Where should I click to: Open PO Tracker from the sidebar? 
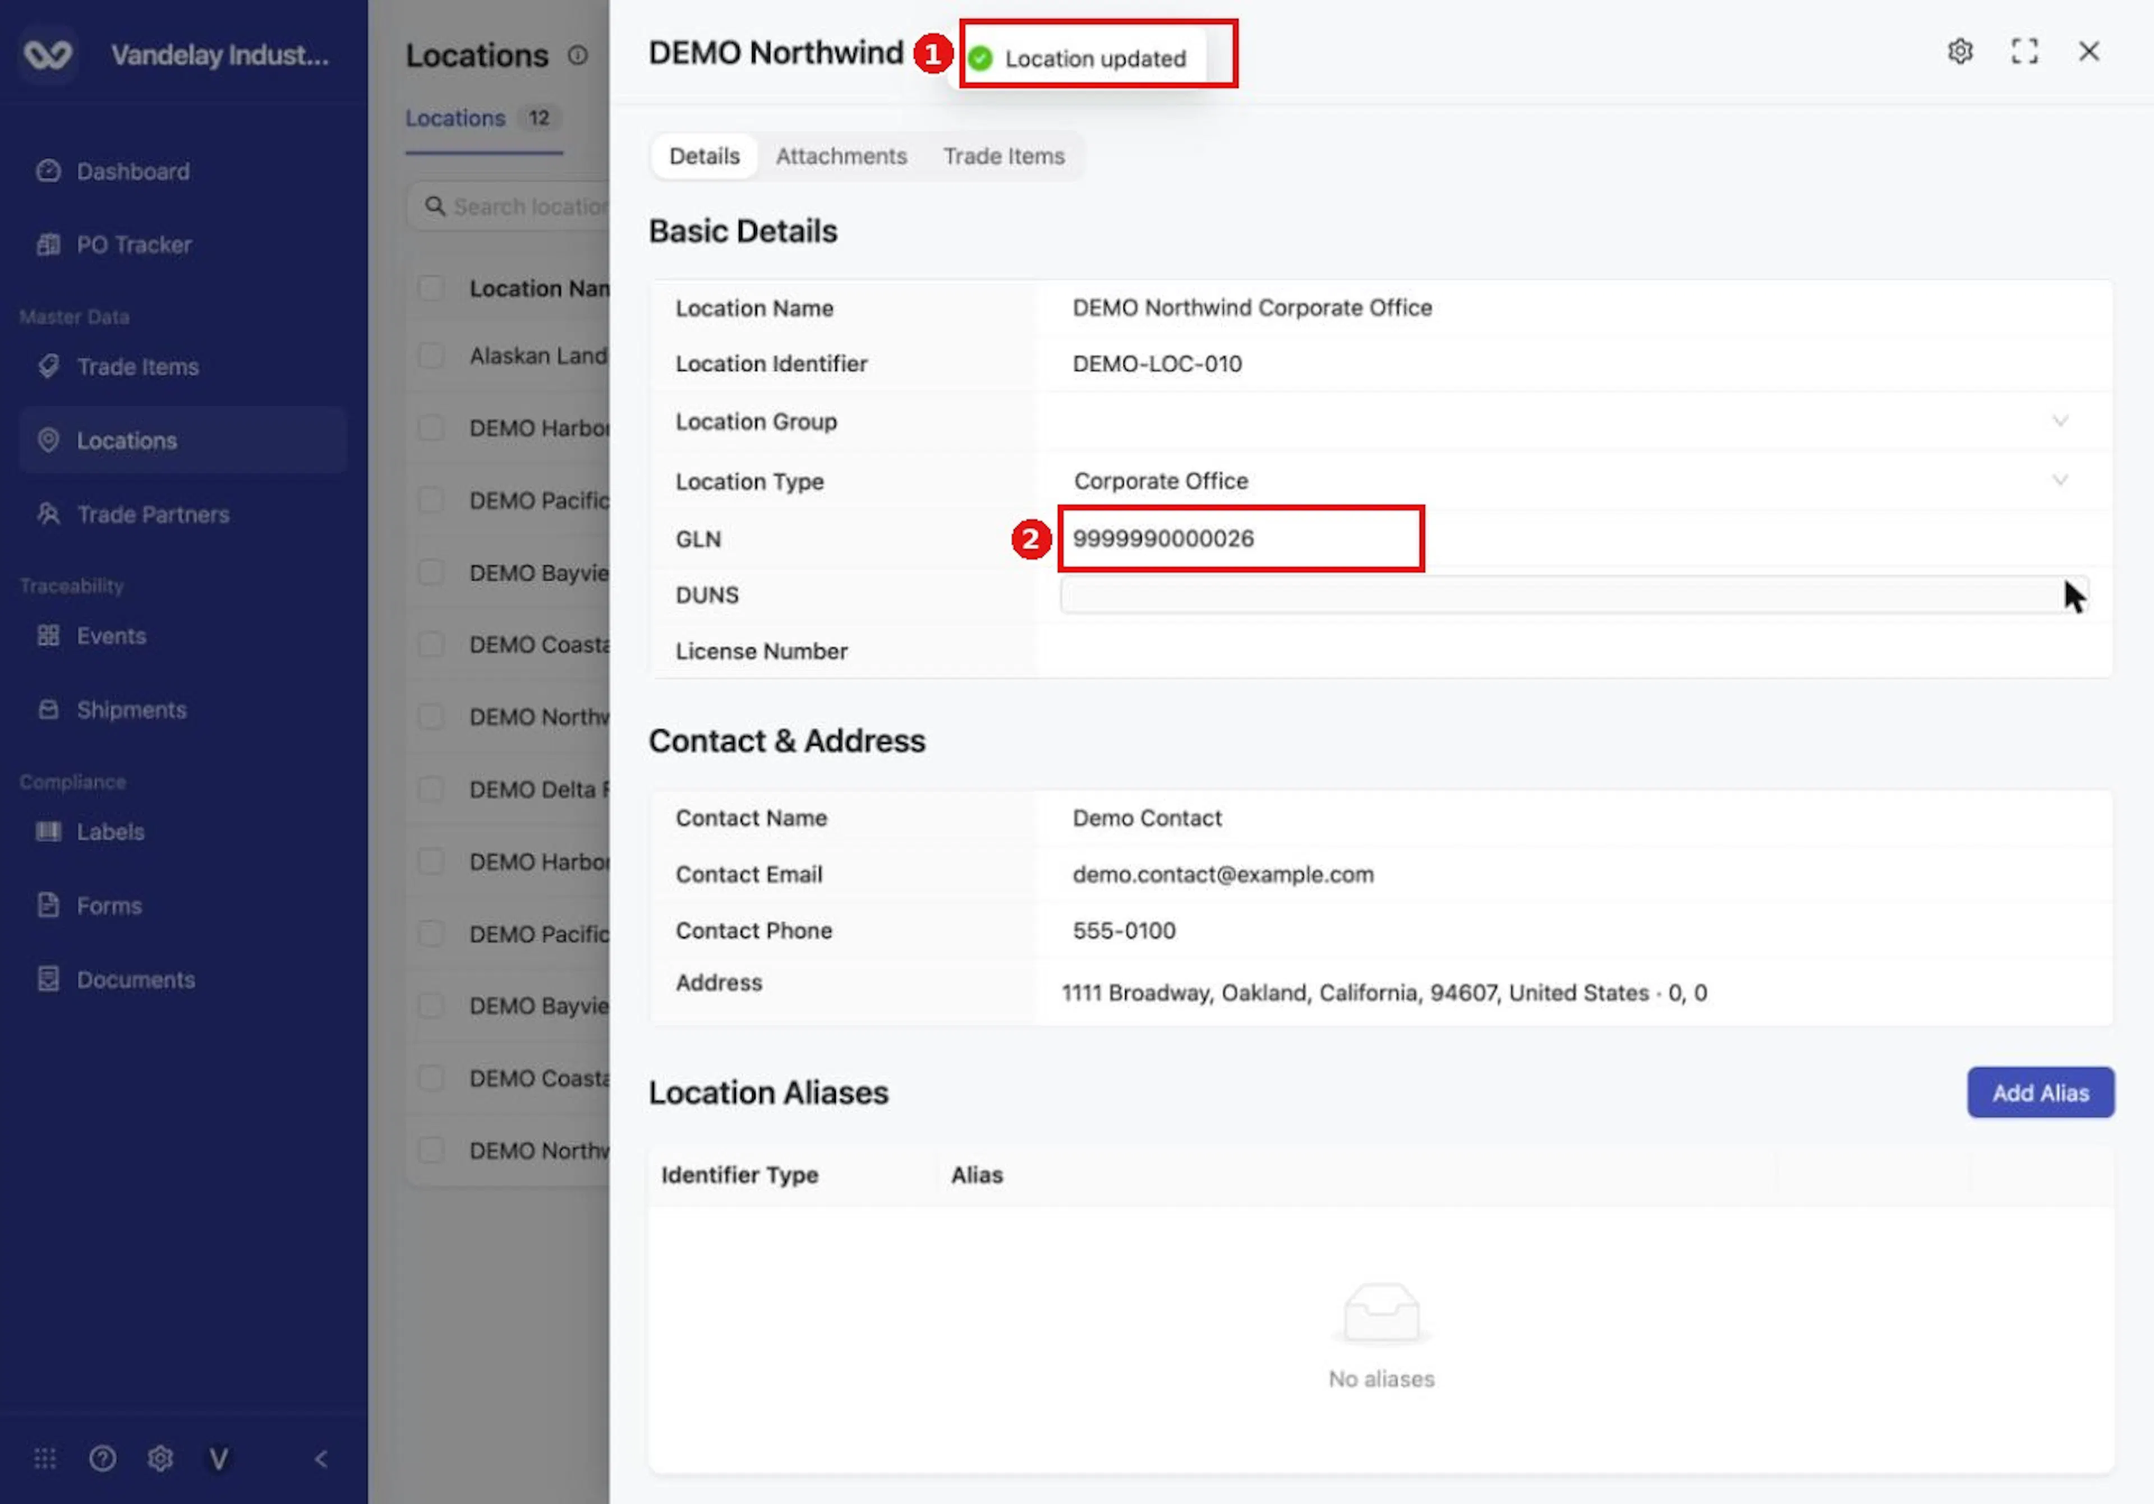pos(133,244)
